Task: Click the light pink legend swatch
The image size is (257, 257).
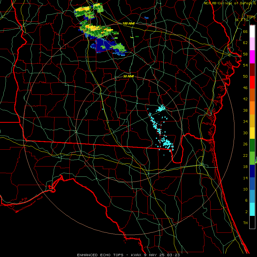Action: point(252,44)
